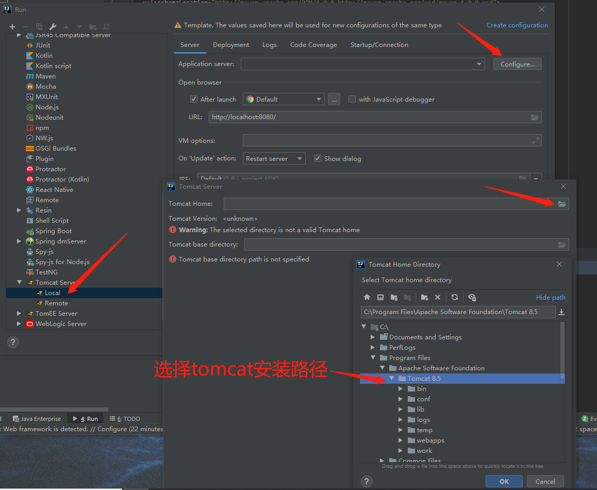The height and width of the screenshot is (490, 597).
Task: Click OK in Tomcat Home Directory dialog
Action: pyautogui.click(x=504, y=481)
